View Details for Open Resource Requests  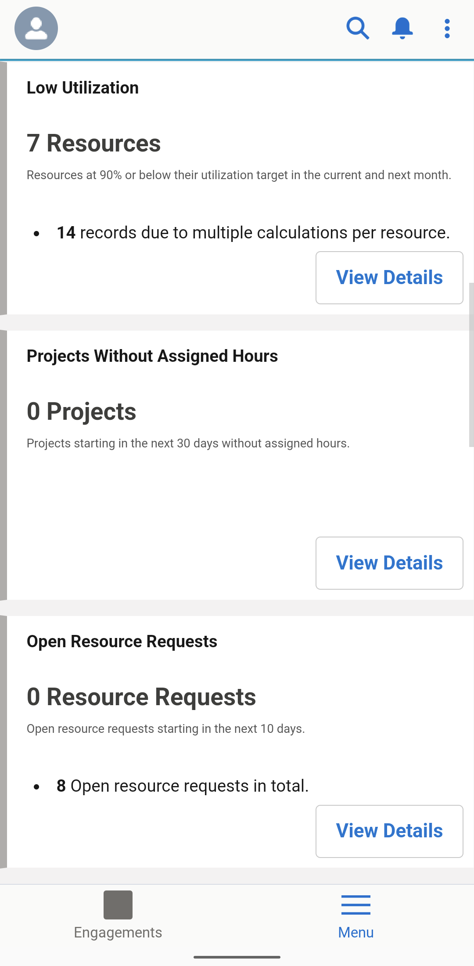click(x=389, y=831)
